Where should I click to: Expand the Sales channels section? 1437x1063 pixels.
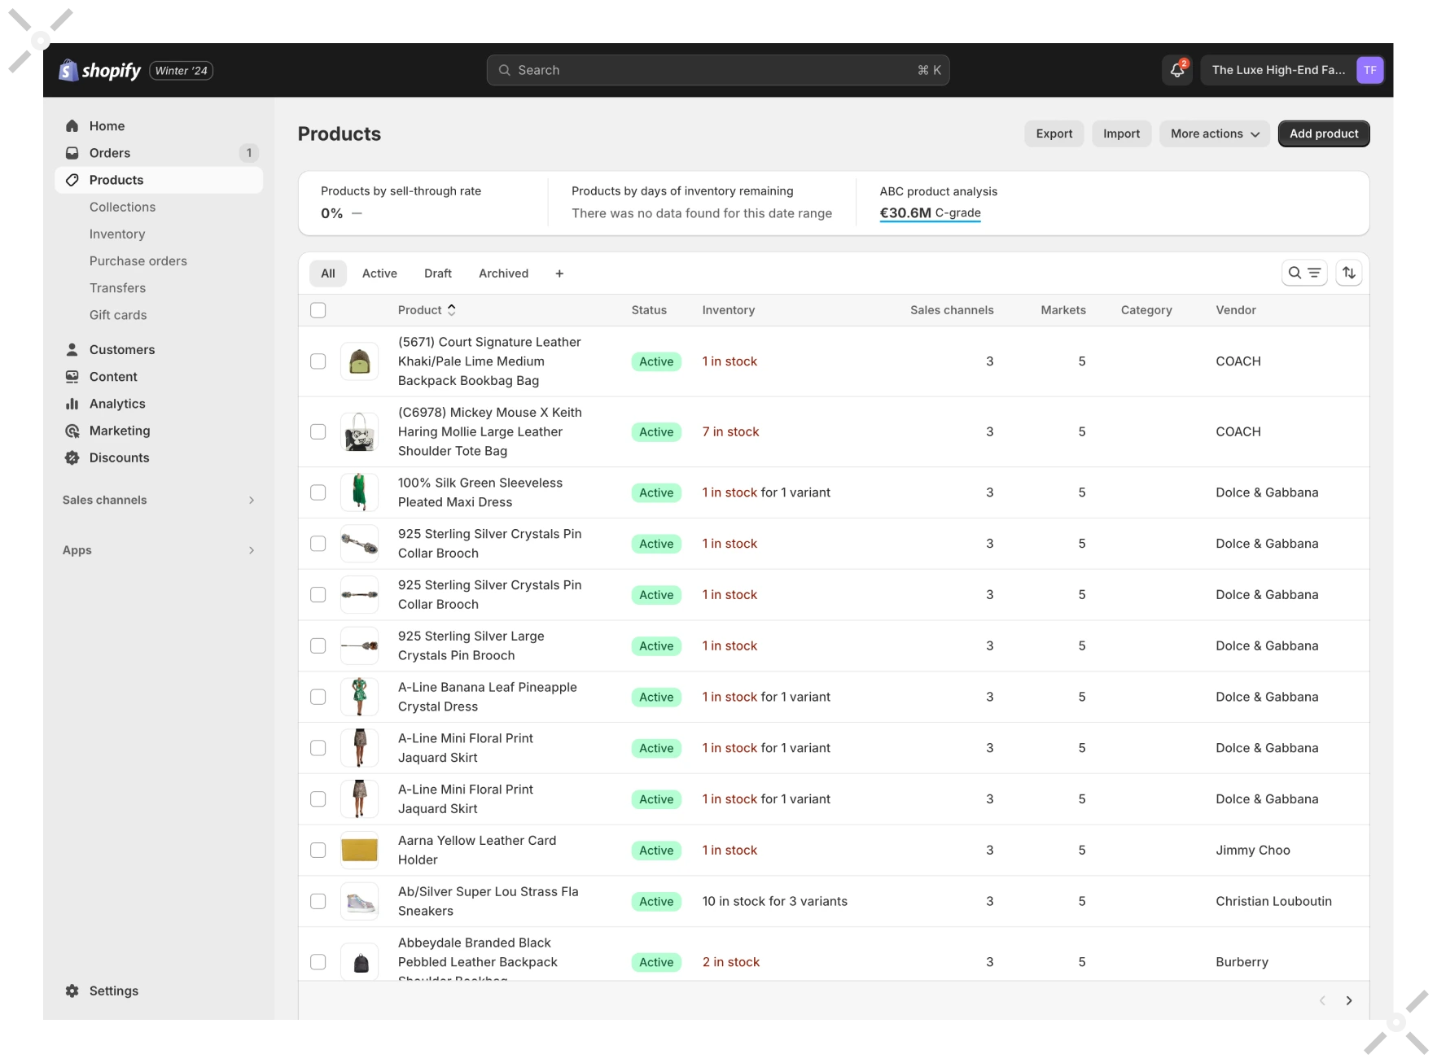pyautogui.click(x=252, y=500)
